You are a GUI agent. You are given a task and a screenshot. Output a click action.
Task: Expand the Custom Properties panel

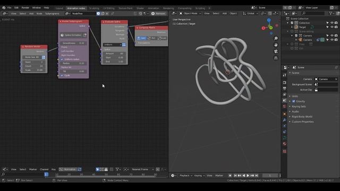click(302, 121)
